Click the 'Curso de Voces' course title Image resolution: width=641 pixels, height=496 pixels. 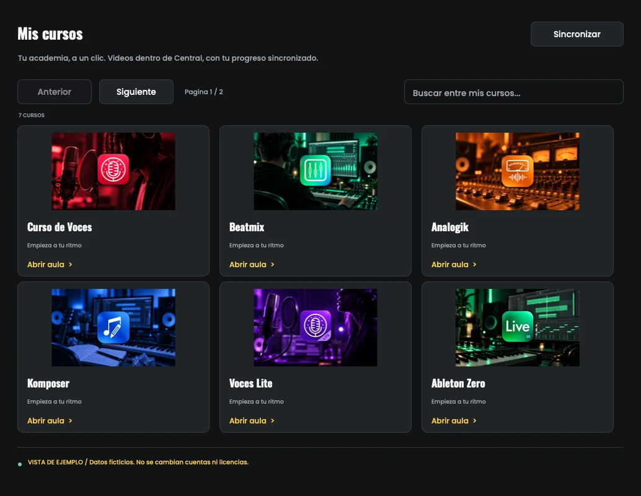tap(60, 228)
